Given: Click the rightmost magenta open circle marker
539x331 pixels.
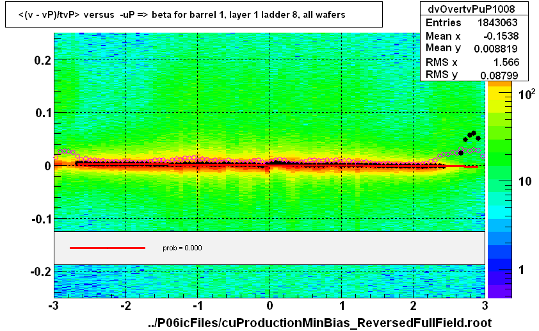Looking at the screenshot, I should point(483,156).
